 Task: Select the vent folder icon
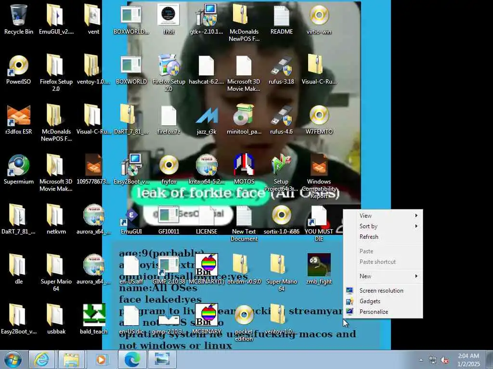coord(93,19)
